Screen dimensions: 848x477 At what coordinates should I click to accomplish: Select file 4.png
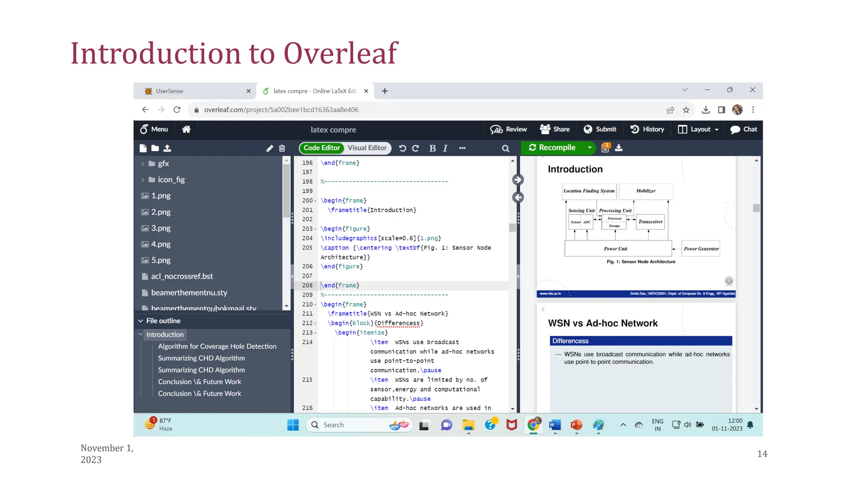coord(161,244)
